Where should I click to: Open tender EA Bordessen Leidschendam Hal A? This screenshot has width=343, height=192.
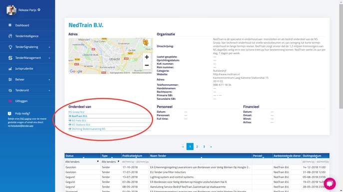tap(188, 182)
